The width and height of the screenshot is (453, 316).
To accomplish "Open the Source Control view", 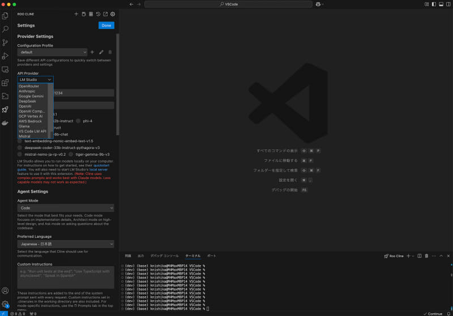I will pyautogui.click(x=5, y=42).
